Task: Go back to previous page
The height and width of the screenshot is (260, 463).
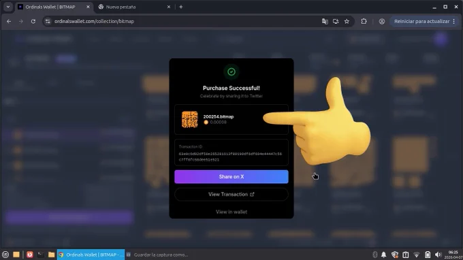Action: click(x=9, y=21)
